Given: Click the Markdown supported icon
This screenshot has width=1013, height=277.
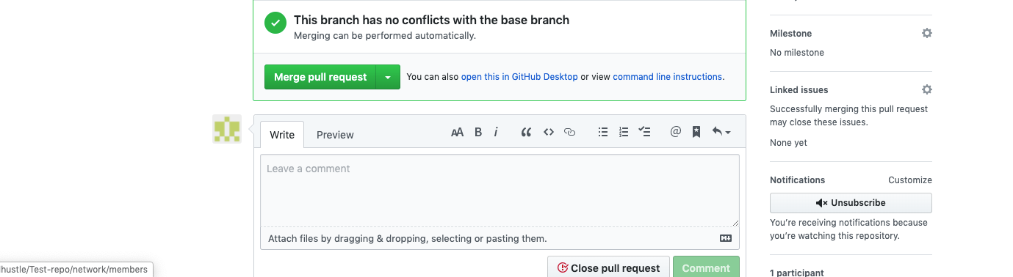Looking at the screenshot, I should 726,238.
